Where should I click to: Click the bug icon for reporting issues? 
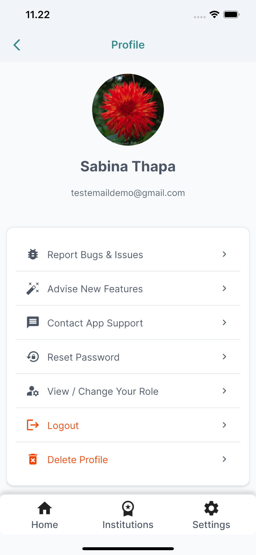point(33,254)
